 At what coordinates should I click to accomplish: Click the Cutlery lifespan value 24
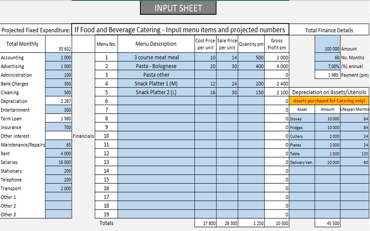pyautogui.click(x=354, y=136)
